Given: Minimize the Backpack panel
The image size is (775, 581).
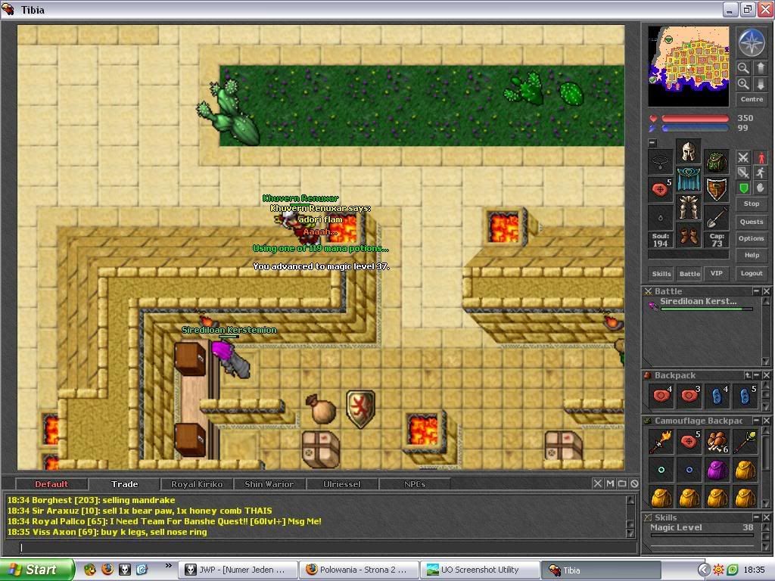Looking at the screenshot, I should [756, 375].
